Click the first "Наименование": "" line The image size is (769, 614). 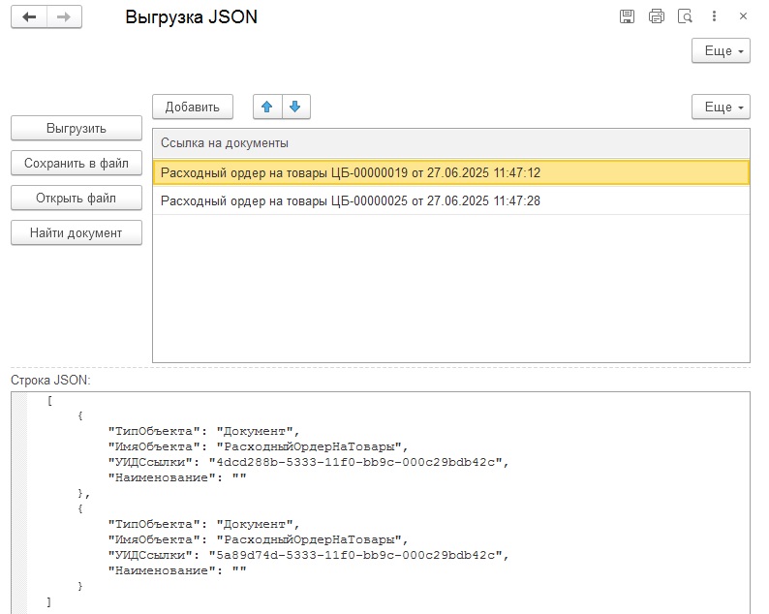[177, 477]
